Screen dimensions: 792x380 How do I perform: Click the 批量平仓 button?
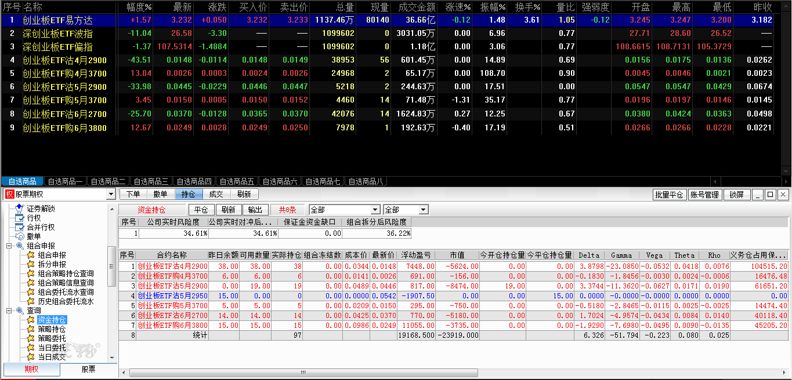click(x=669, y=195)
